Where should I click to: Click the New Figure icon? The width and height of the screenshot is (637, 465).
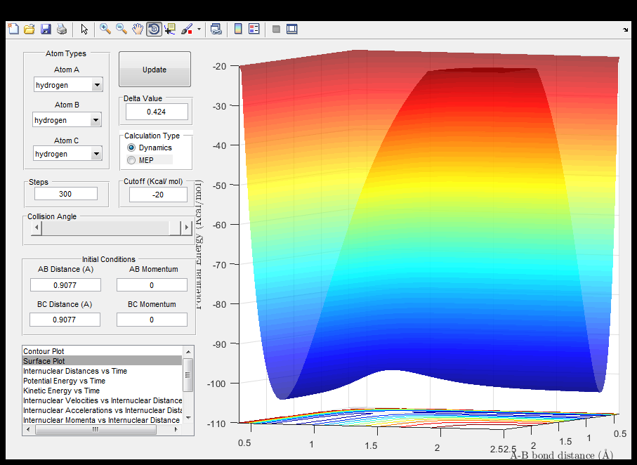13,29
